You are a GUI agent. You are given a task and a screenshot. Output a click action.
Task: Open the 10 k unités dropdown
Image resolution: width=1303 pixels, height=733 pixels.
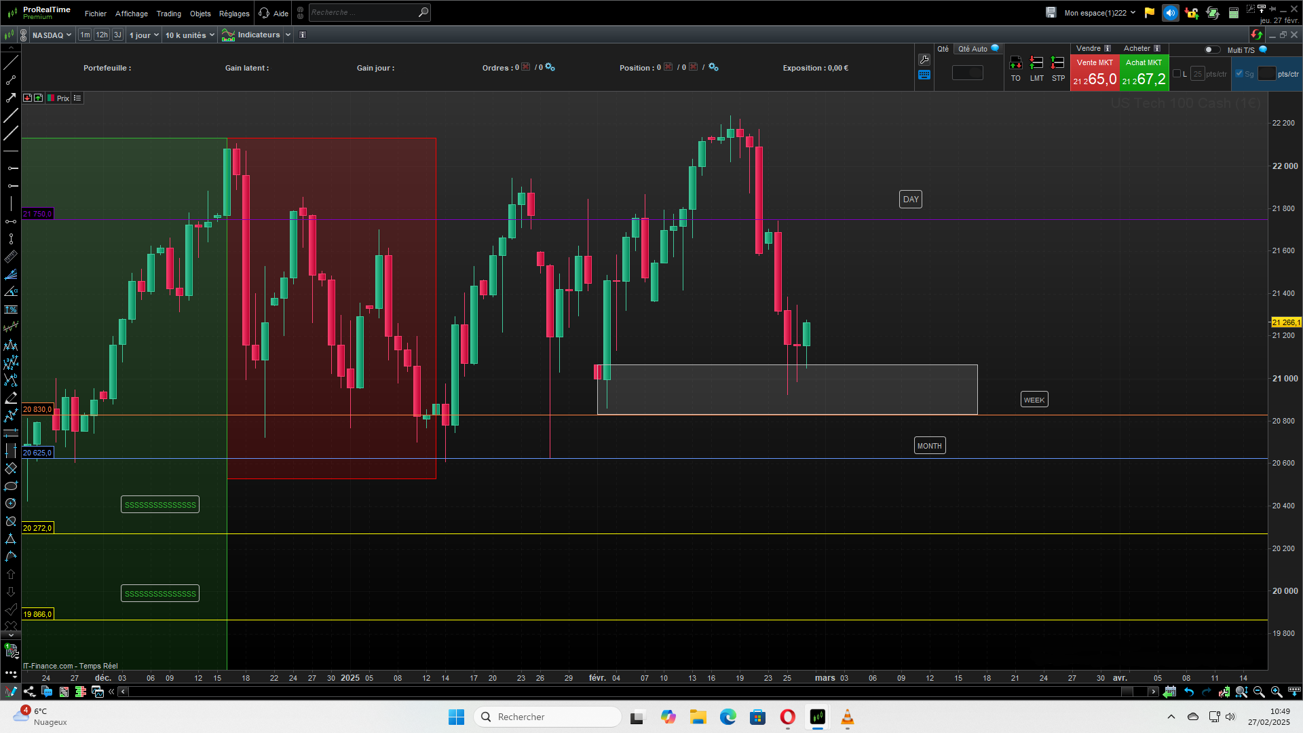pyautogui.click(x=190, y=35)
